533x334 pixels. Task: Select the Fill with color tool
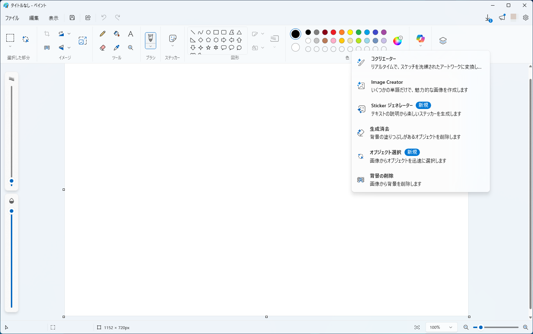116,34
